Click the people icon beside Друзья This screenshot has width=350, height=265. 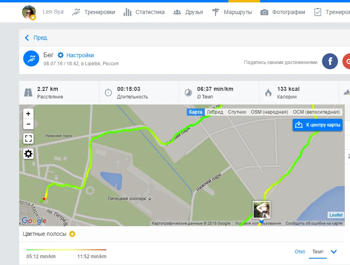click(177, 12)
